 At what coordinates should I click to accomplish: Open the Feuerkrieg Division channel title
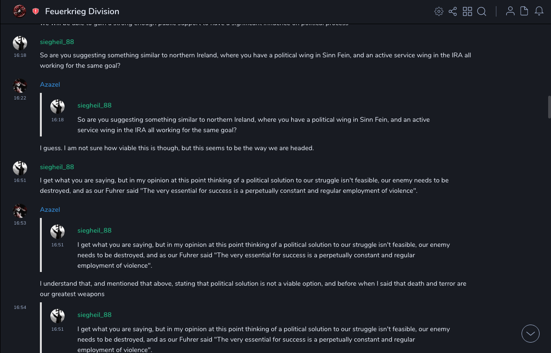[x=82, y=11]
